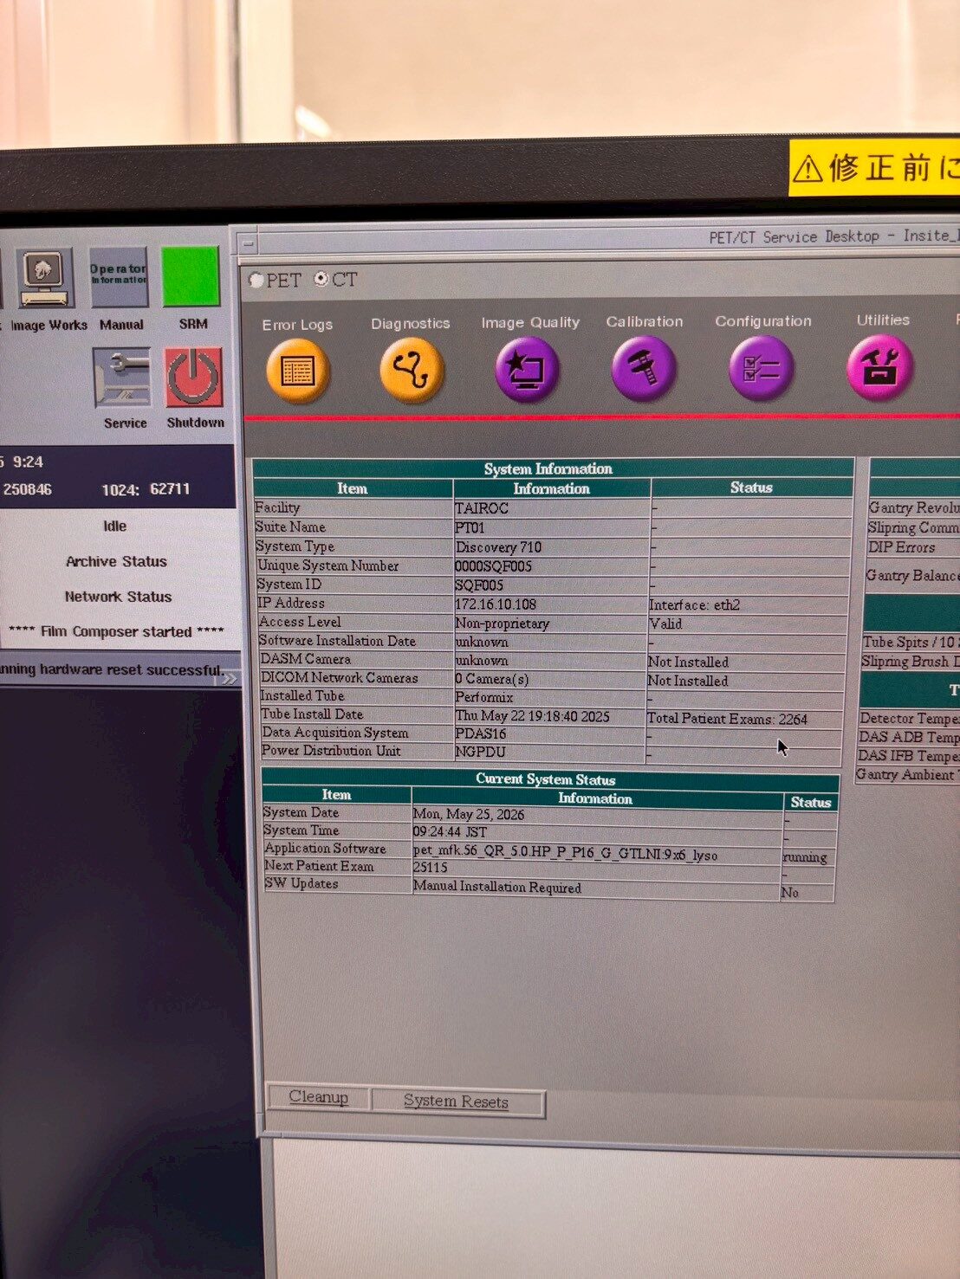Click the Manual Installation Required text
Screen dimensions: 960x1279
pos(496,887)
